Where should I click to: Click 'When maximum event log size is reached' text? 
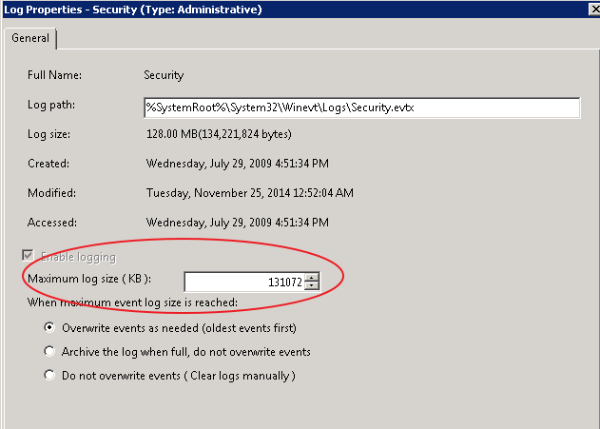131,302
